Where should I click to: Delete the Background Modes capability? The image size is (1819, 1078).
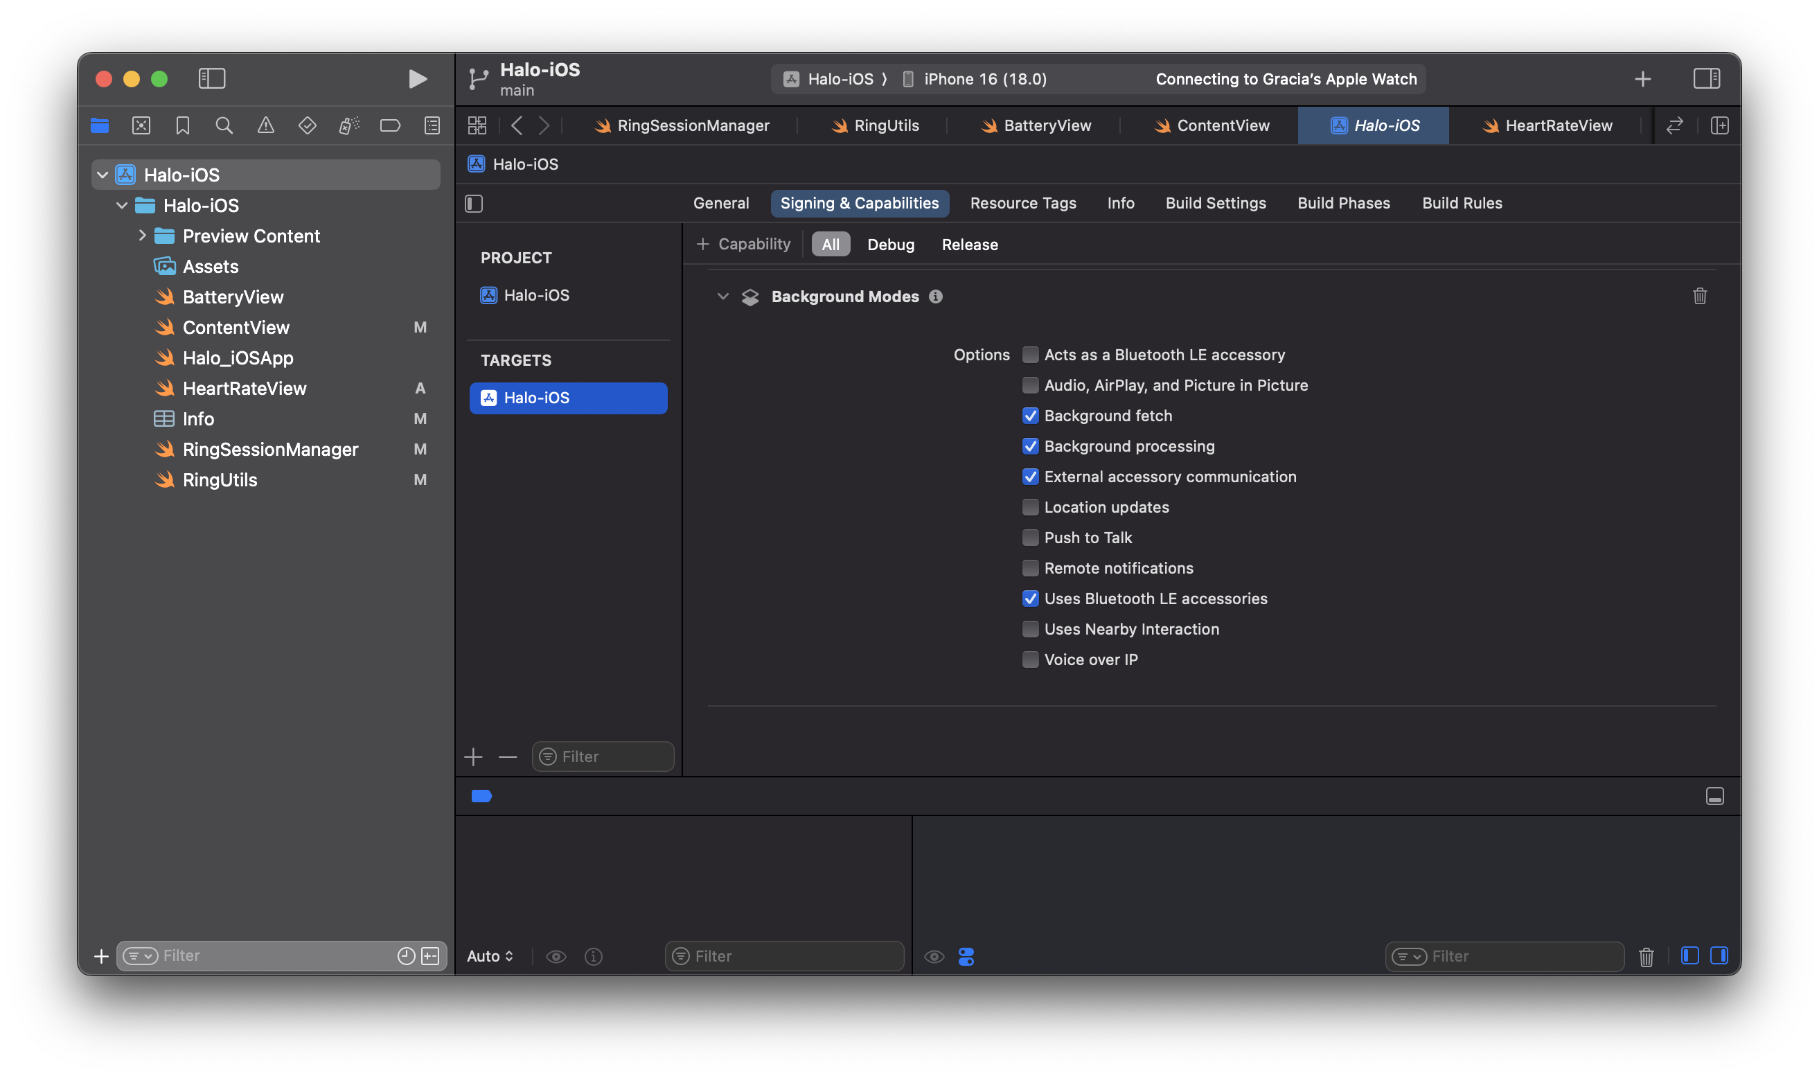[1700, 297]
